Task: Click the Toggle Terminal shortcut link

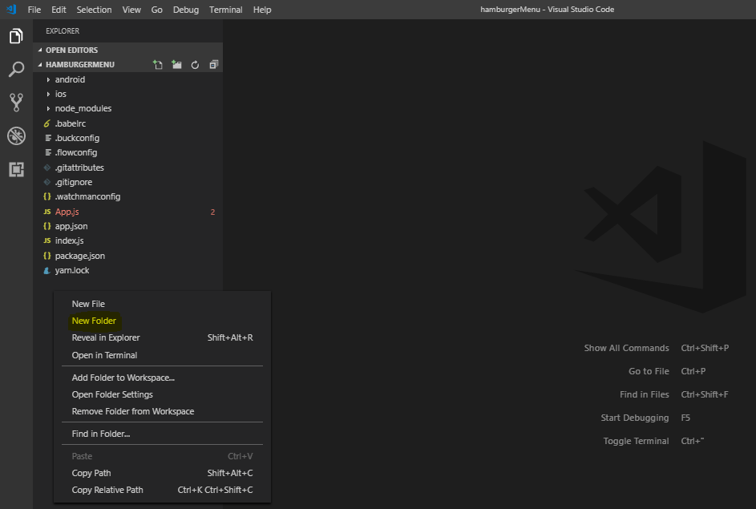Action: point(636,441)
